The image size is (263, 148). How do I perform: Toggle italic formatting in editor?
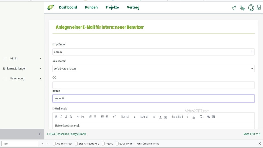(x=61, y=117)
